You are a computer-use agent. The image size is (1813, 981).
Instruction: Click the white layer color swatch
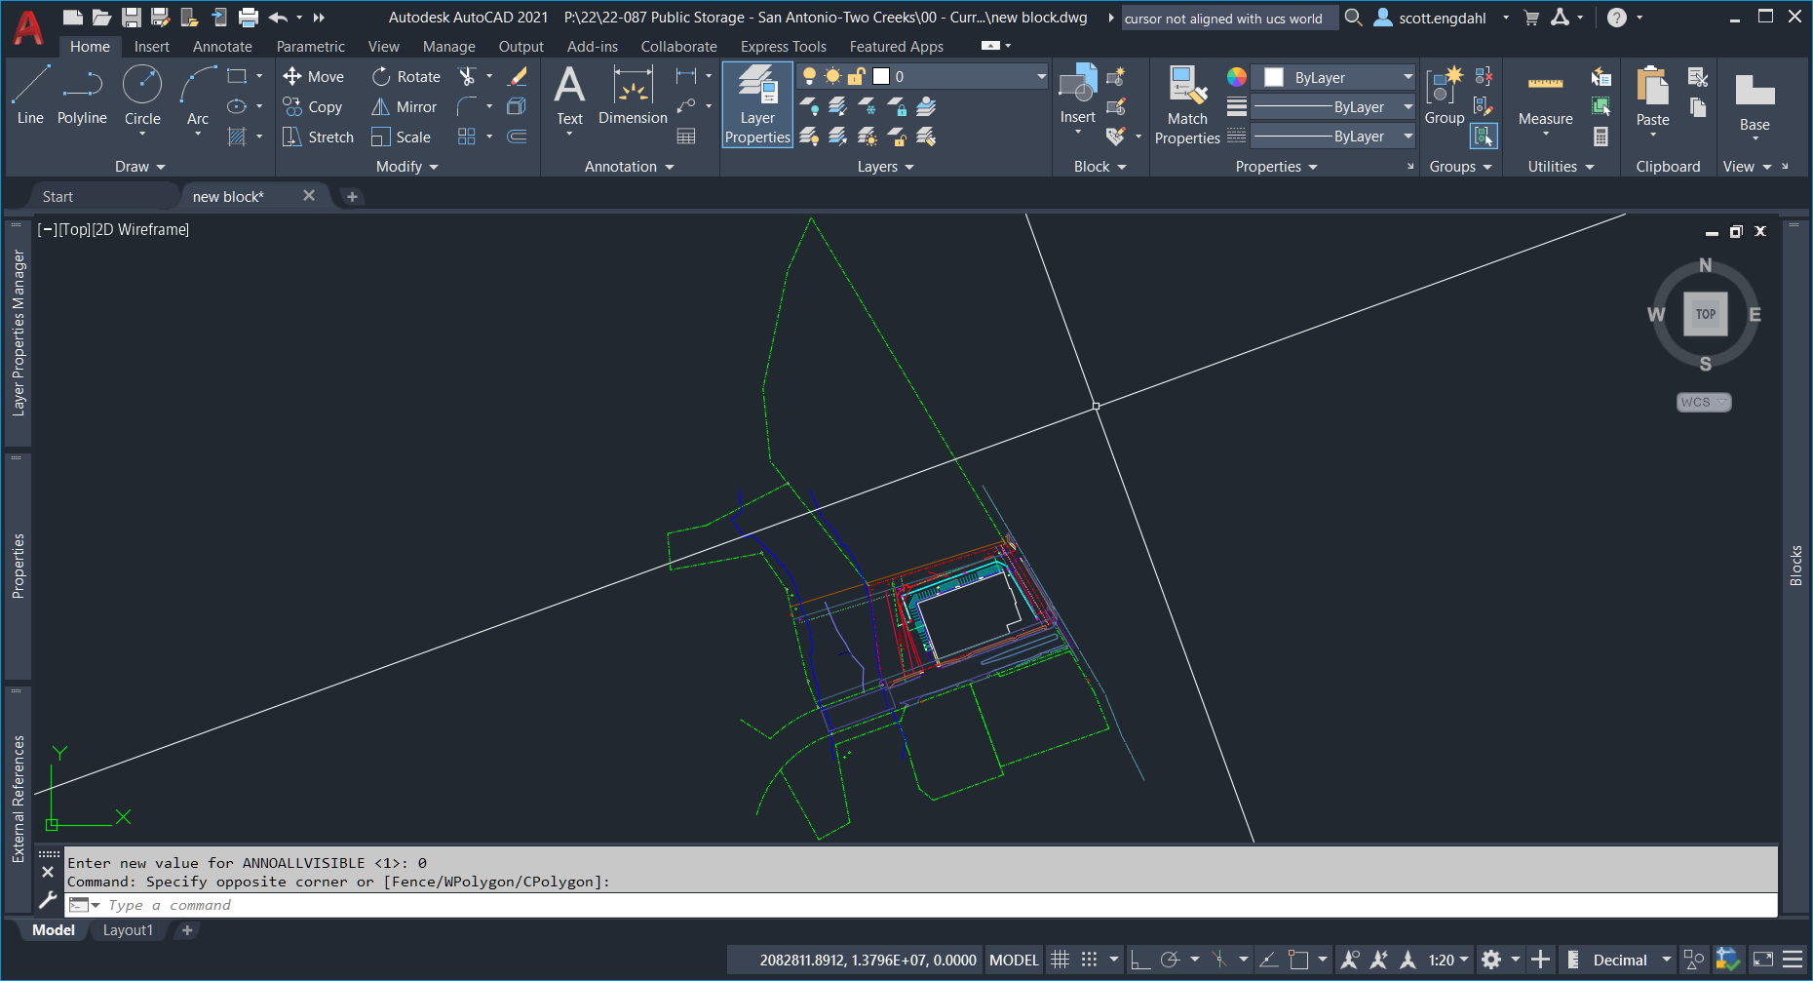click(x=880, y=75)
